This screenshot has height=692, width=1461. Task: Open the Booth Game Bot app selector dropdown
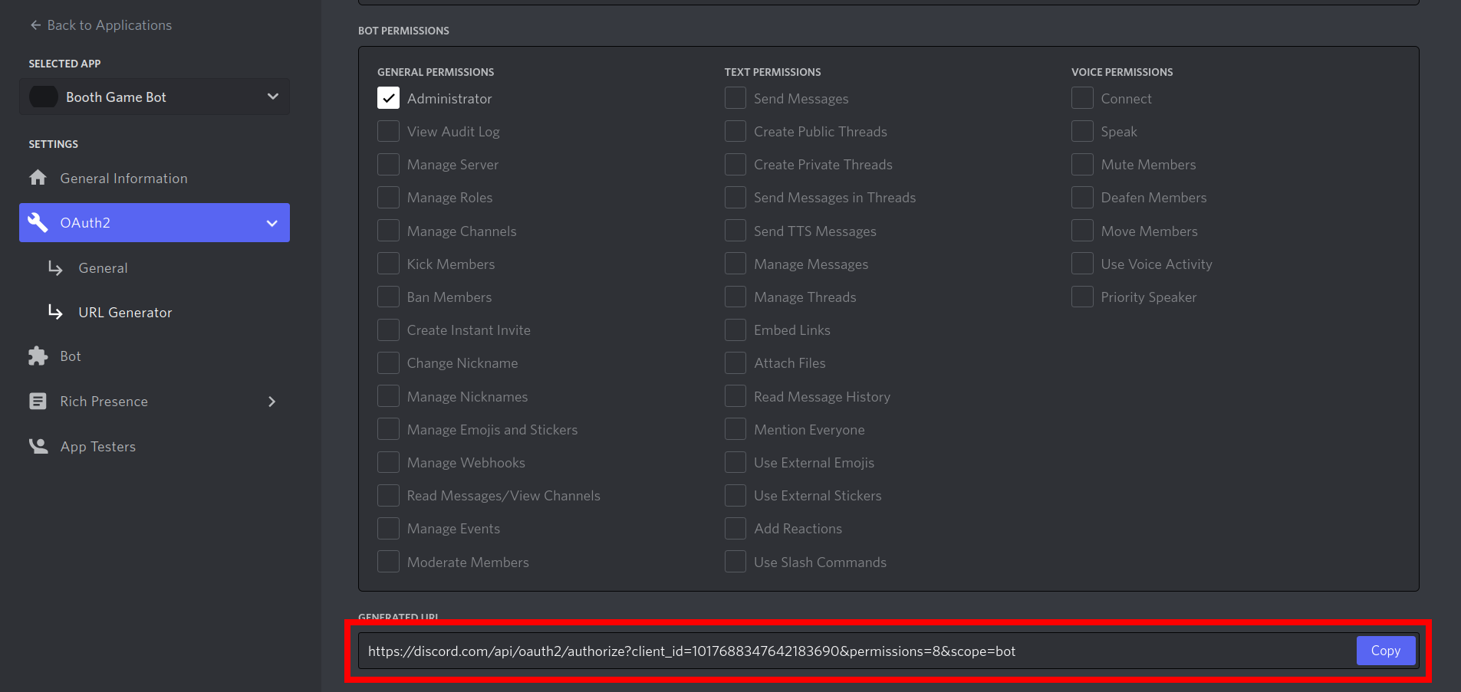click(154, 97)
